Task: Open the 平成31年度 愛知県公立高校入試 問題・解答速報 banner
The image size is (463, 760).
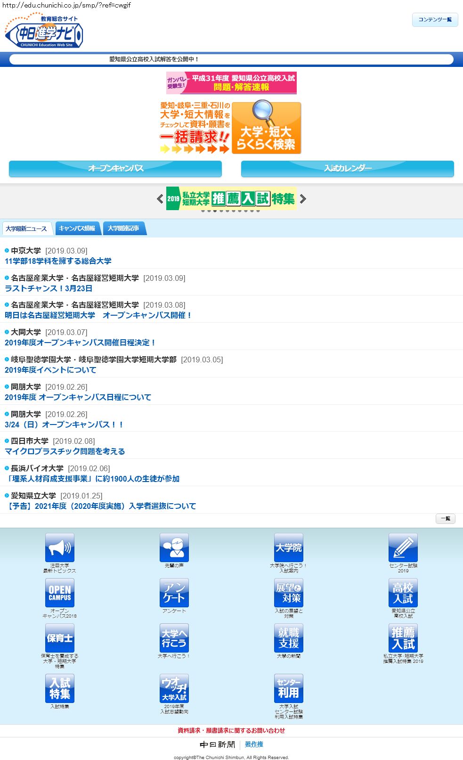Action: [231, 82]
